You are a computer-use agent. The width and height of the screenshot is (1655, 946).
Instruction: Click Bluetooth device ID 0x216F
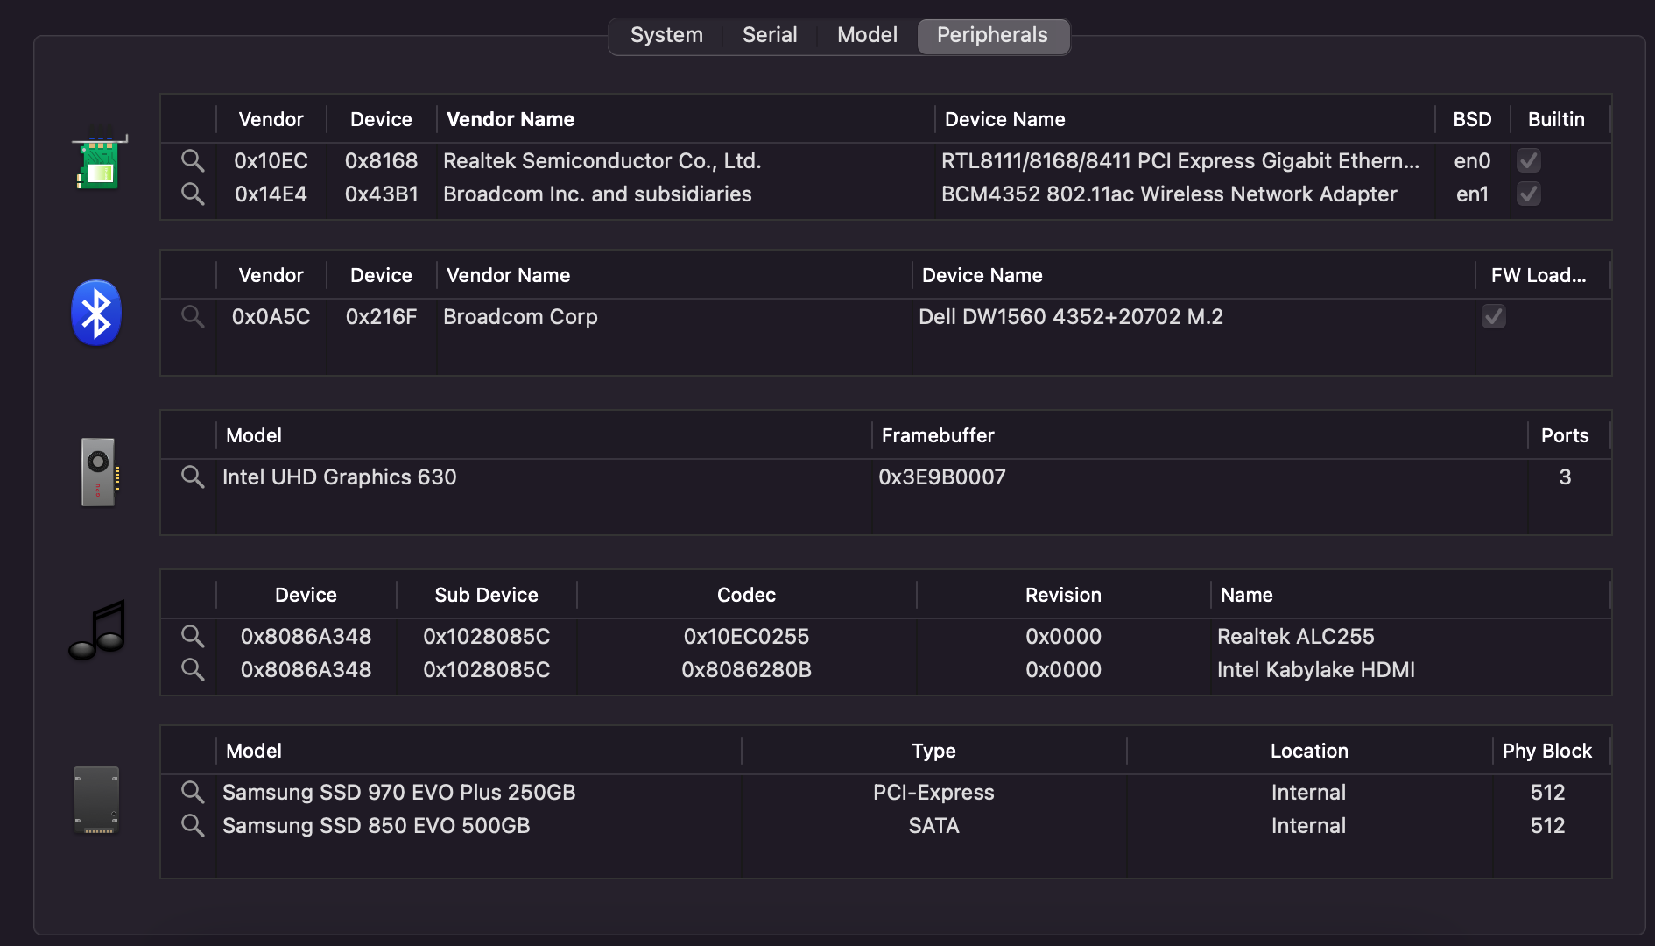point(381,316)
